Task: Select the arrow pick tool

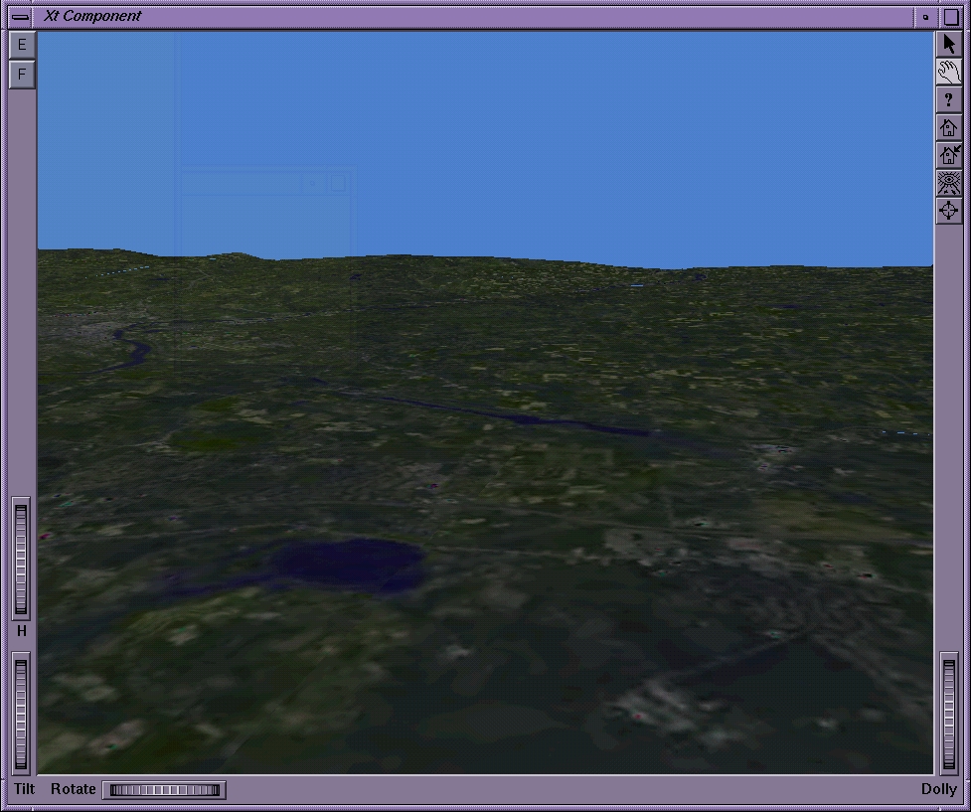Action: [x=948, y=45]
